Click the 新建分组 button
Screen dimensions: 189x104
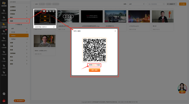[x=19, y=25]
